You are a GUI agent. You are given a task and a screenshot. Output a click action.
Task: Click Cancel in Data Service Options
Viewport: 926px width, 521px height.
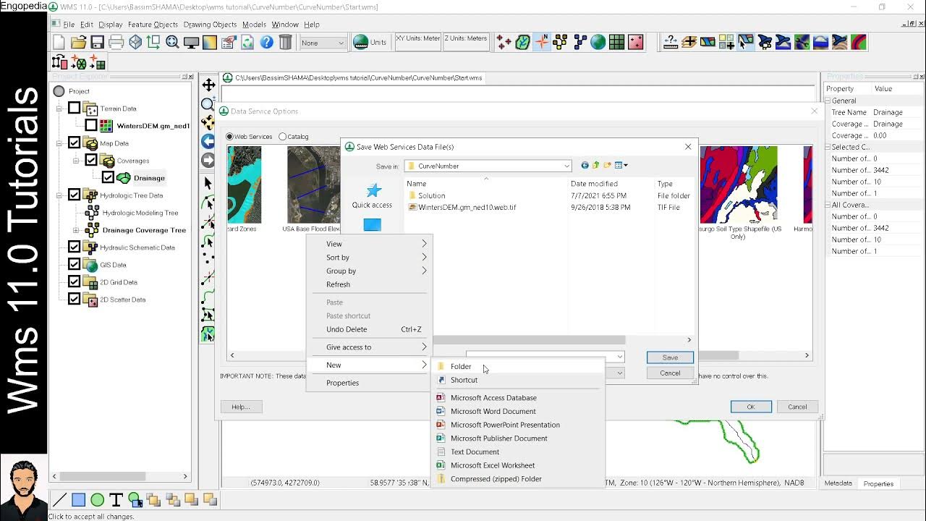point(797,407)
